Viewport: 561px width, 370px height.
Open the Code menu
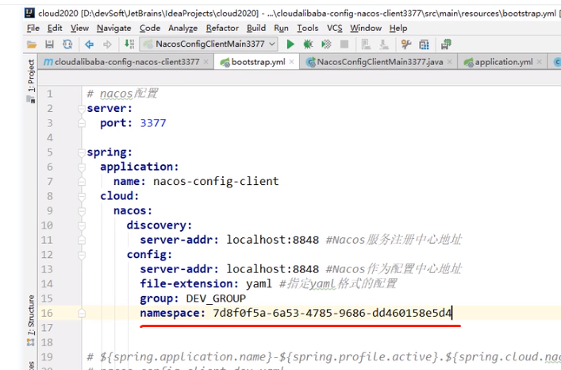point(150,29)
